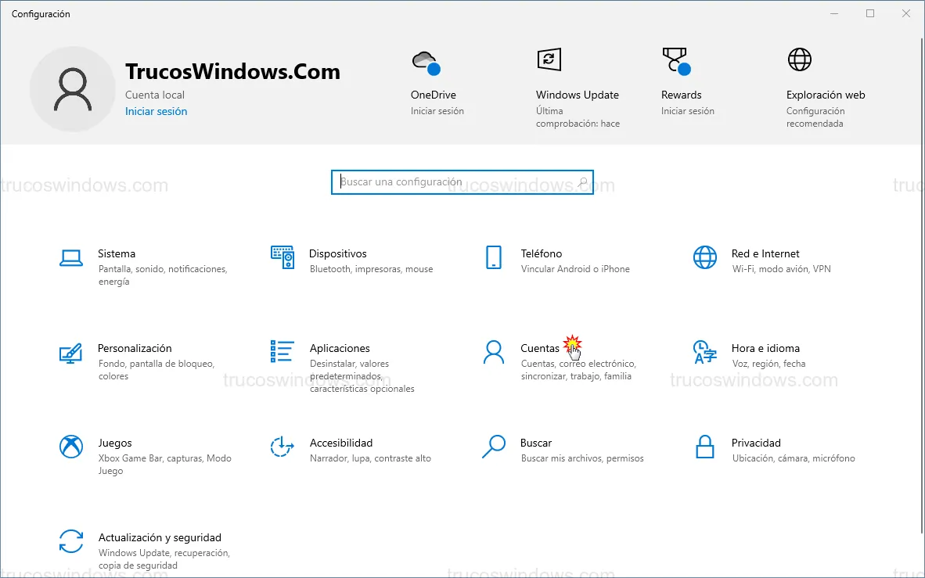The width and height of the screenshot is (925, 578).
Task: Open the Exploración web shortcut
Action: (799, 59)
